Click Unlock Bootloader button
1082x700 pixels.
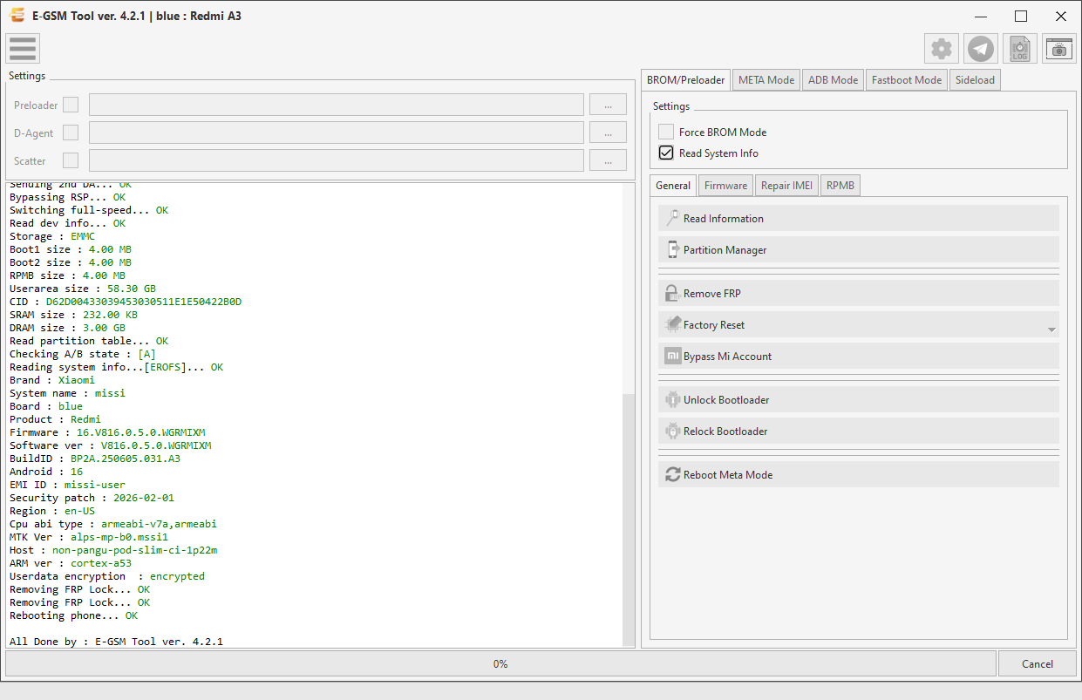click(859, 399)
